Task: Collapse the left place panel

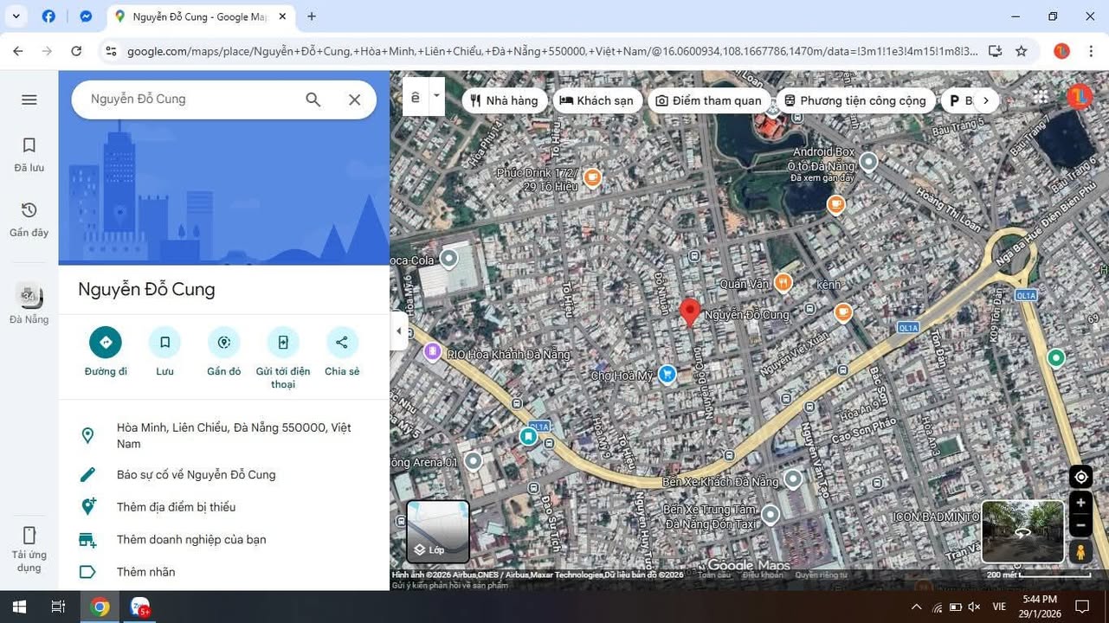Action: [399, 330]
